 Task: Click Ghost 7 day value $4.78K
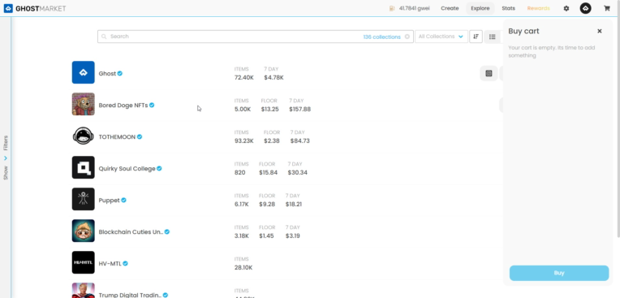(x=273, y=78)
